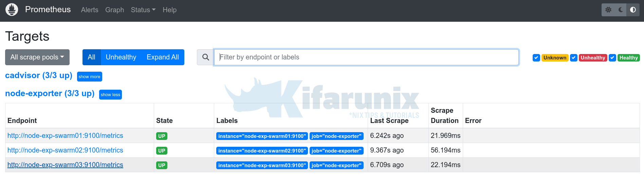Toggle the Unknown state checkbox

[536, 58]
